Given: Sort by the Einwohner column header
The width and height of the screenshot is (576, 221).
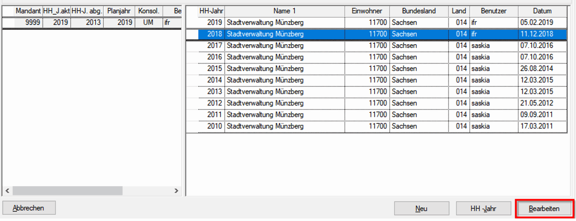Looking at the screenshot, I should pos(367,11).
